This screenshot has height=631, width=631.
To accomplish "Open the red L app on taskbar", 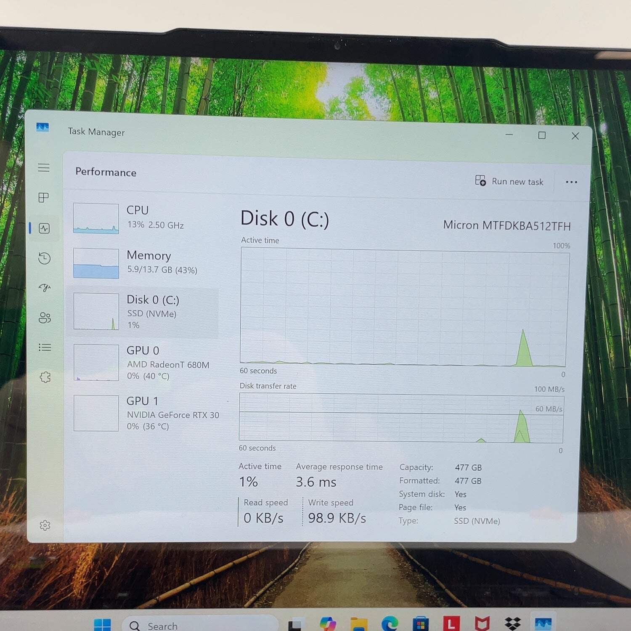I will (451, 624).
